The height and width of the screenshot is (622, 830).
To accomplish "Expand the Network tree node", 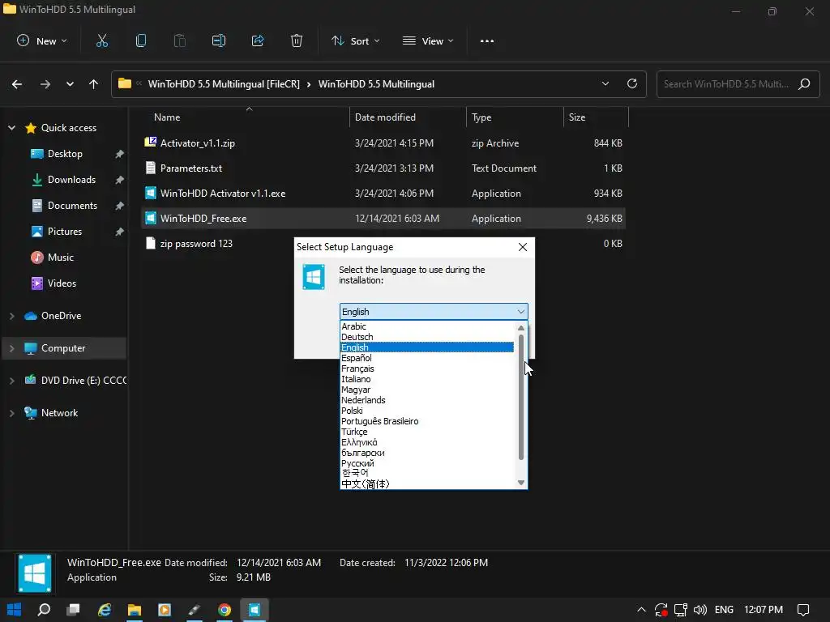I will 11,413.
